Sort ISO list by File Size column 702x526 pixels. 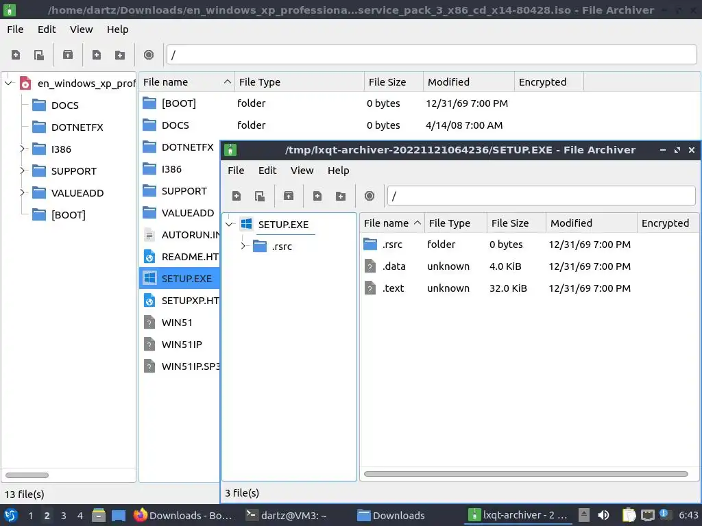tap(394, 82)
